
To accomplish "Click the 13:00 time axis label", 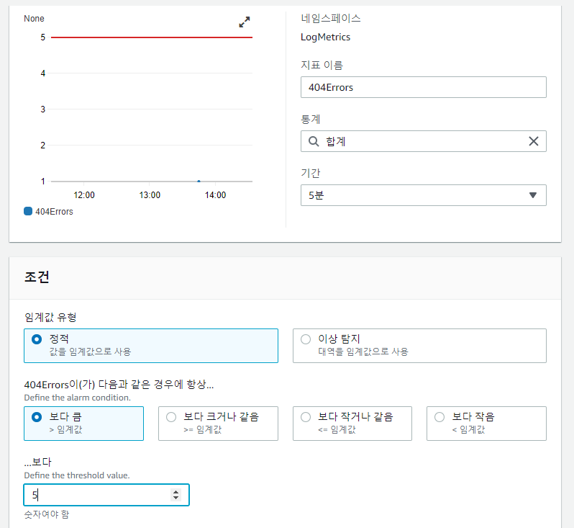I will tap(150, 195).
